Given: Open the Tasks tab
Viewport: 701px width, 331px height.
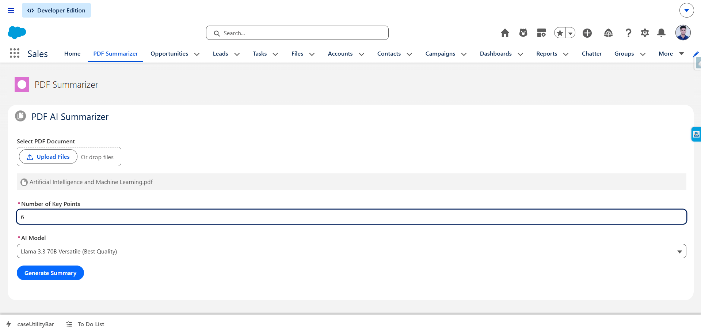Looking at the screenshot, I should click(260, 54).
